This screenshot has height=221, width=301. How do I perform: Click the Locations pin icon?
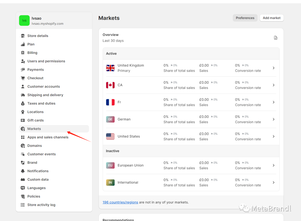click(x=23, y=112)
